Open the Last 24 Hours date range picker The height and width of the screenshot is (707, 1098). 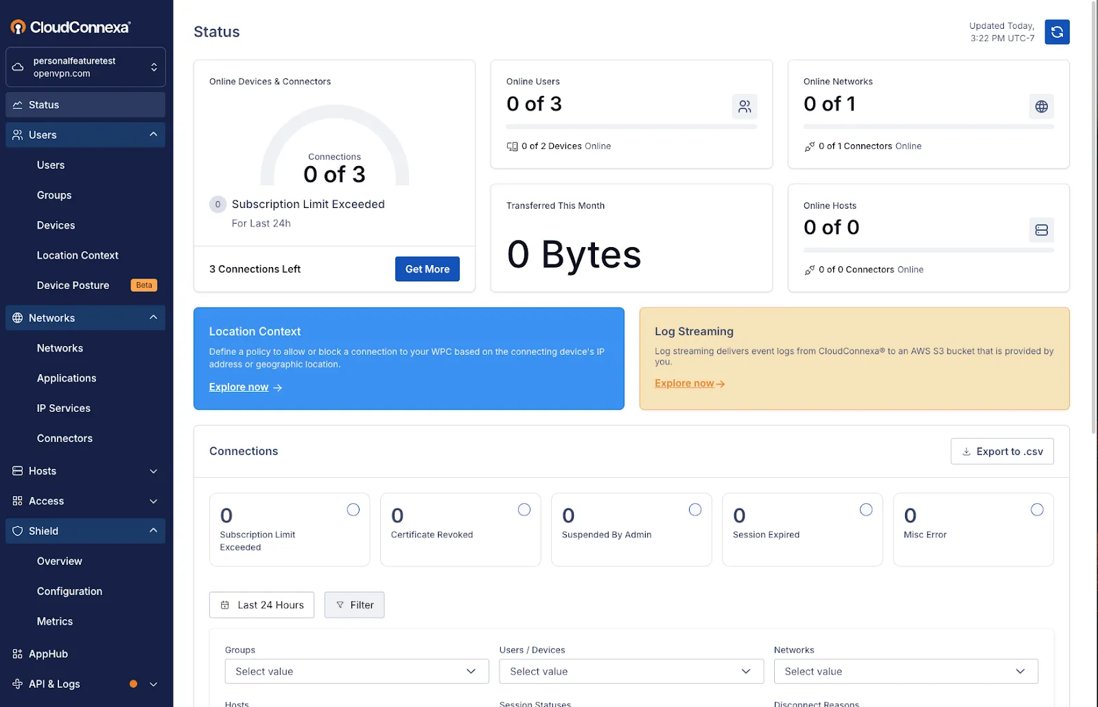click(261, 605)
